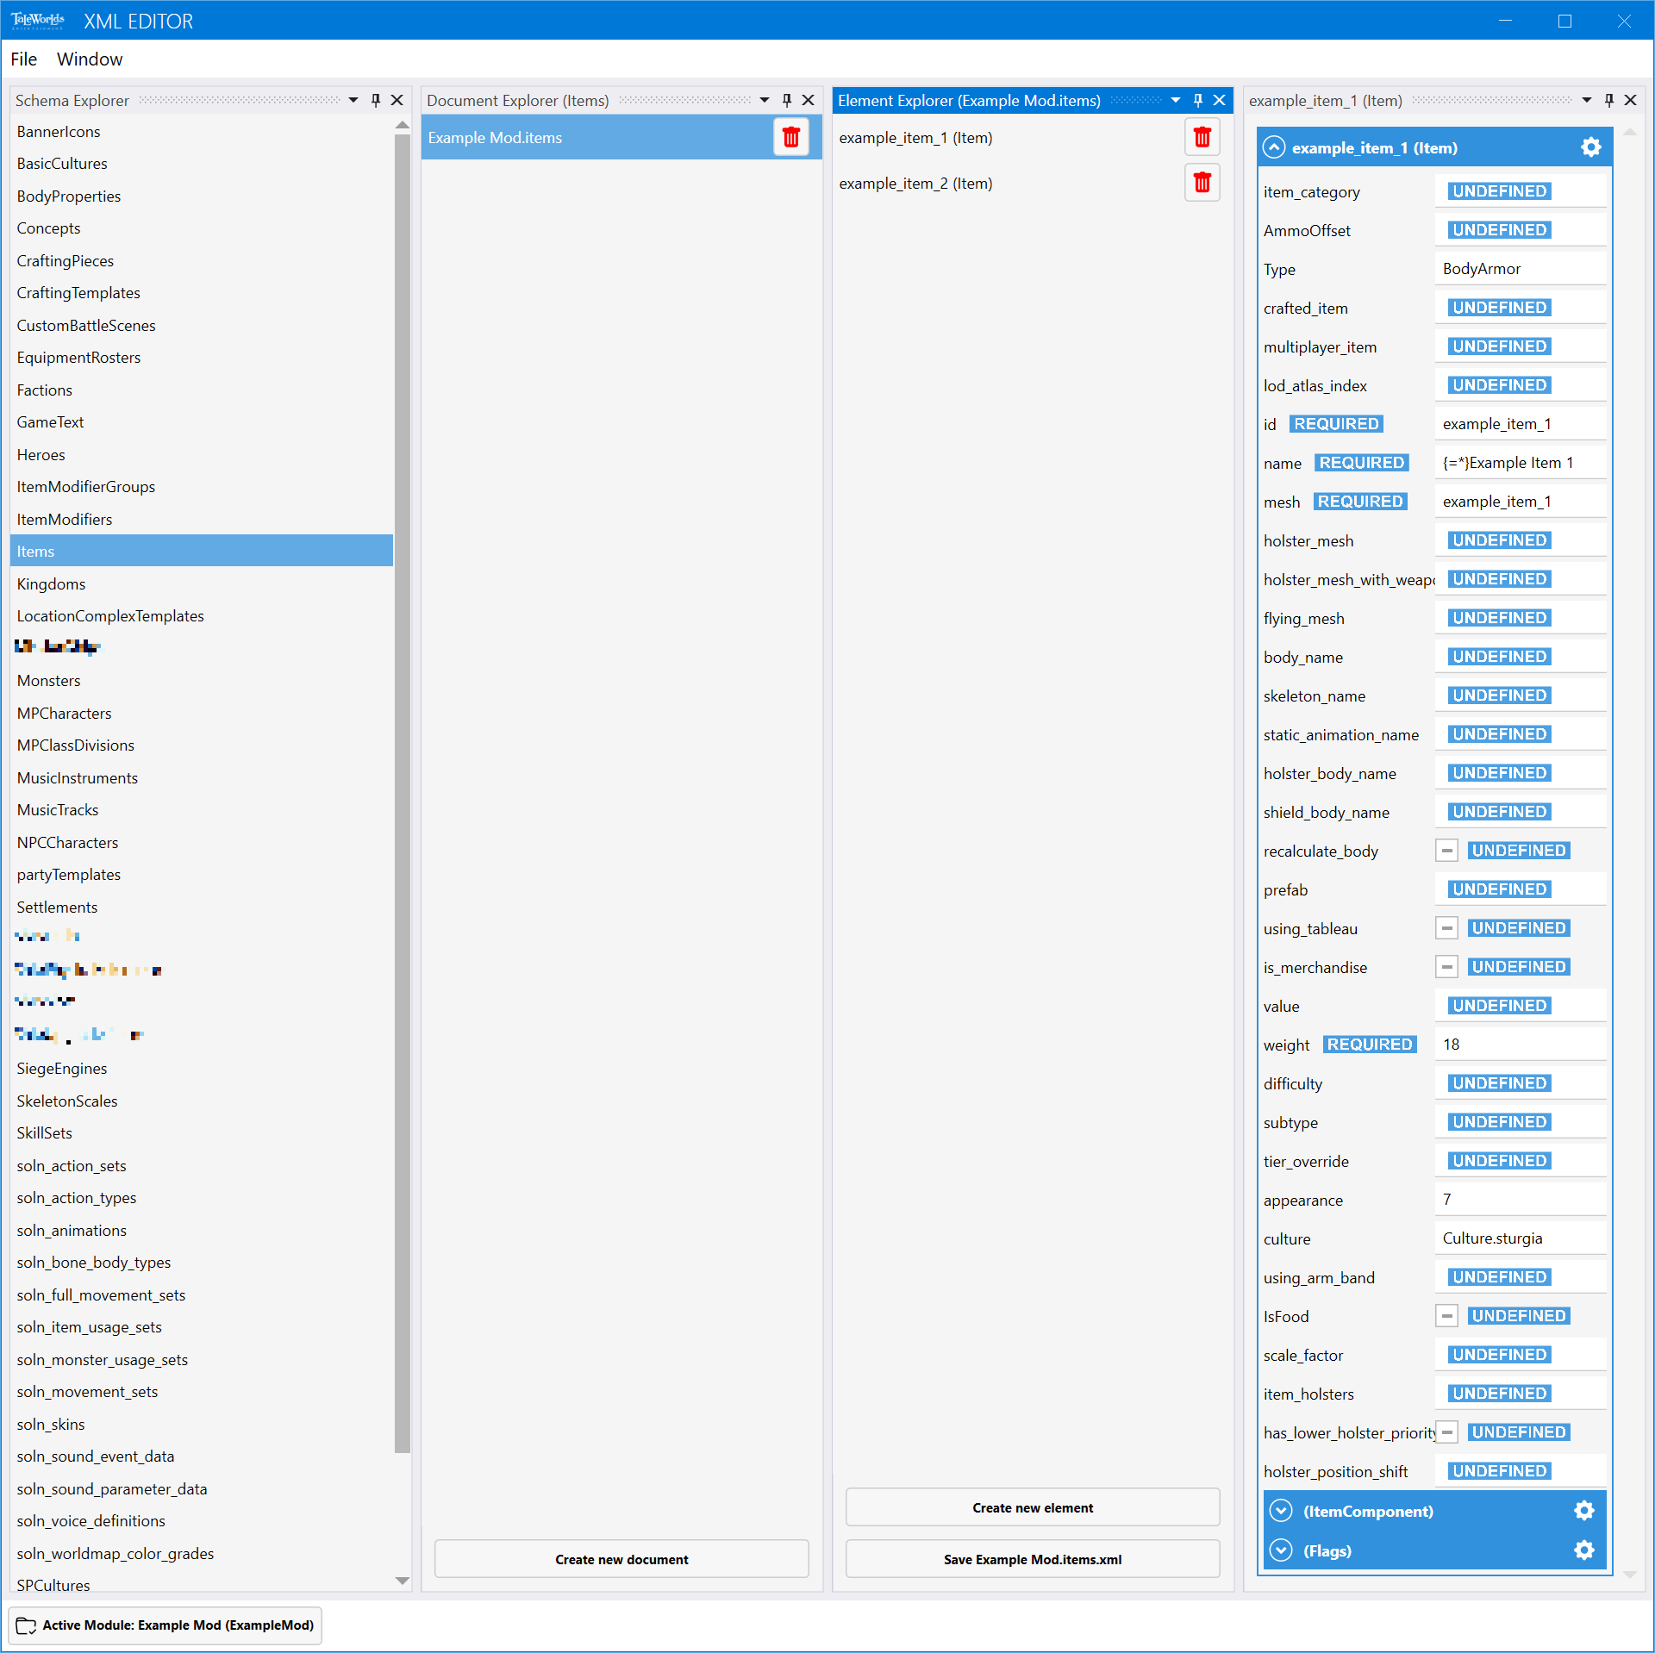This screenshot has width=1655, height=1653.
Task: Toggle the is_merchandise checkbox
Action: tap(1447, 967)
